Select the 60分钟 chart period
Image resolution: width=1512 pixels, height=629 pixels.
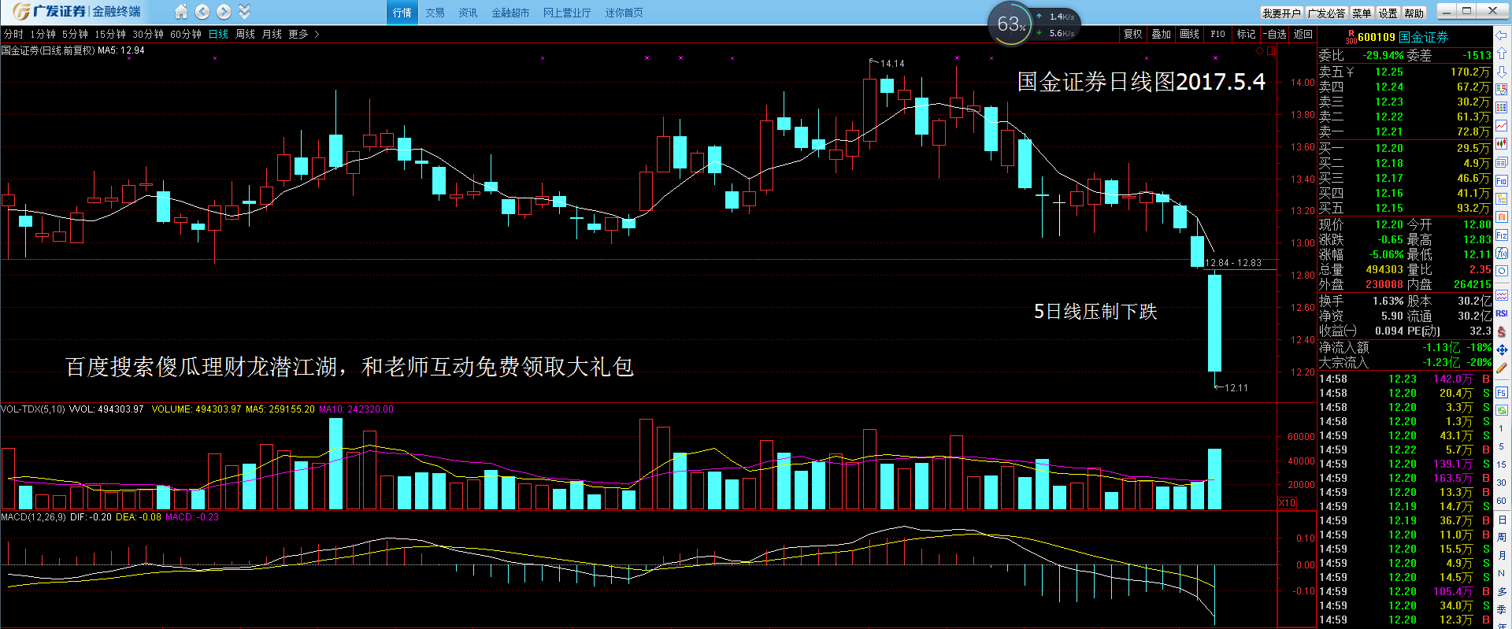click(186, 35)
